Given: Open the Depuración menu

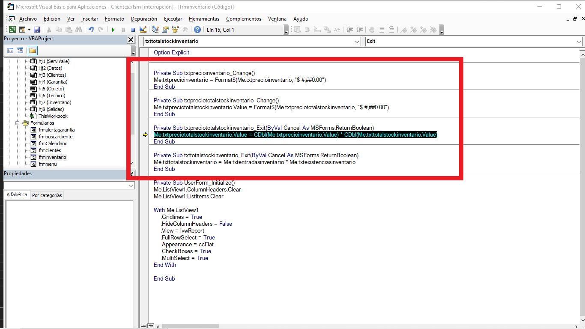Looking at the screenshot, I should click(x=144, y=19).
